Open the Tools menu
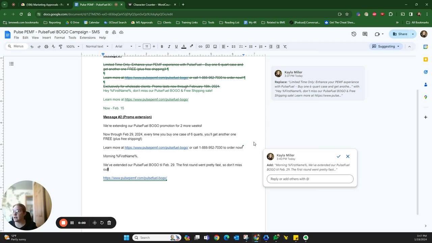This screenshot has width=432, height=243. [x=72, y=37]
